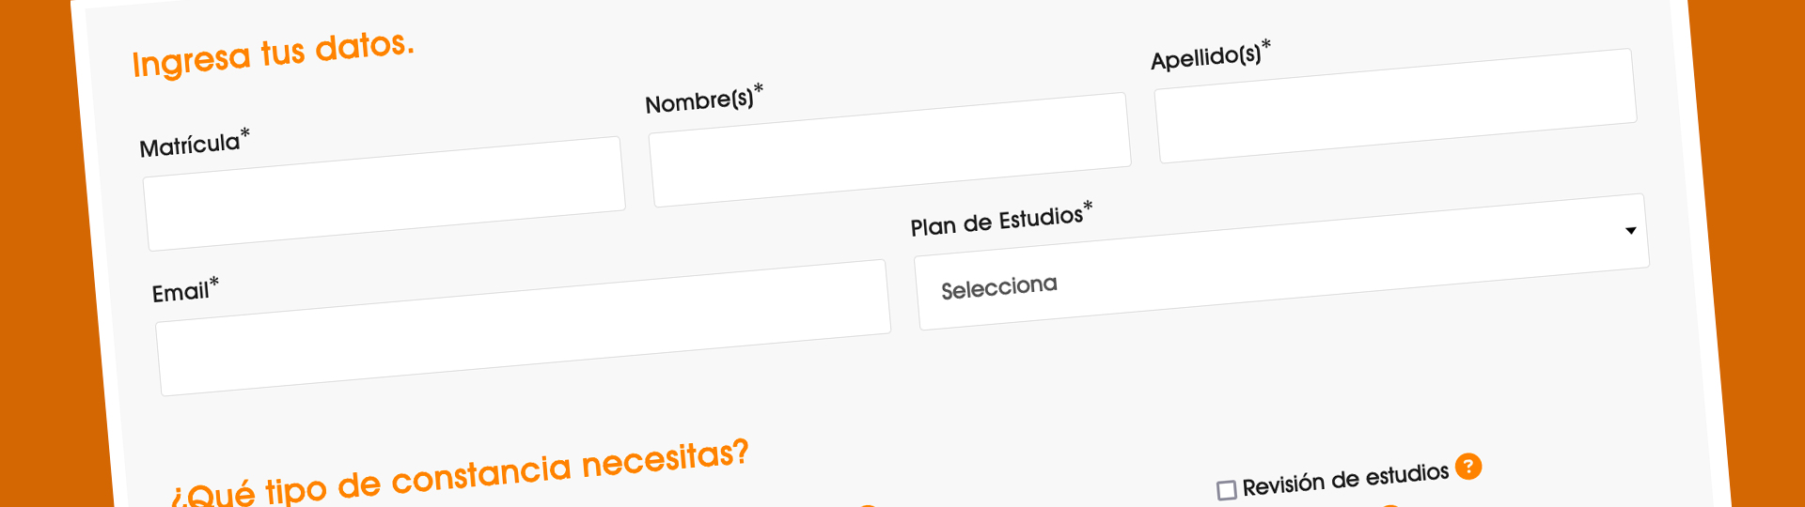
Task: Click the required asterisk next to Email
Action: (x=214, y=281)
